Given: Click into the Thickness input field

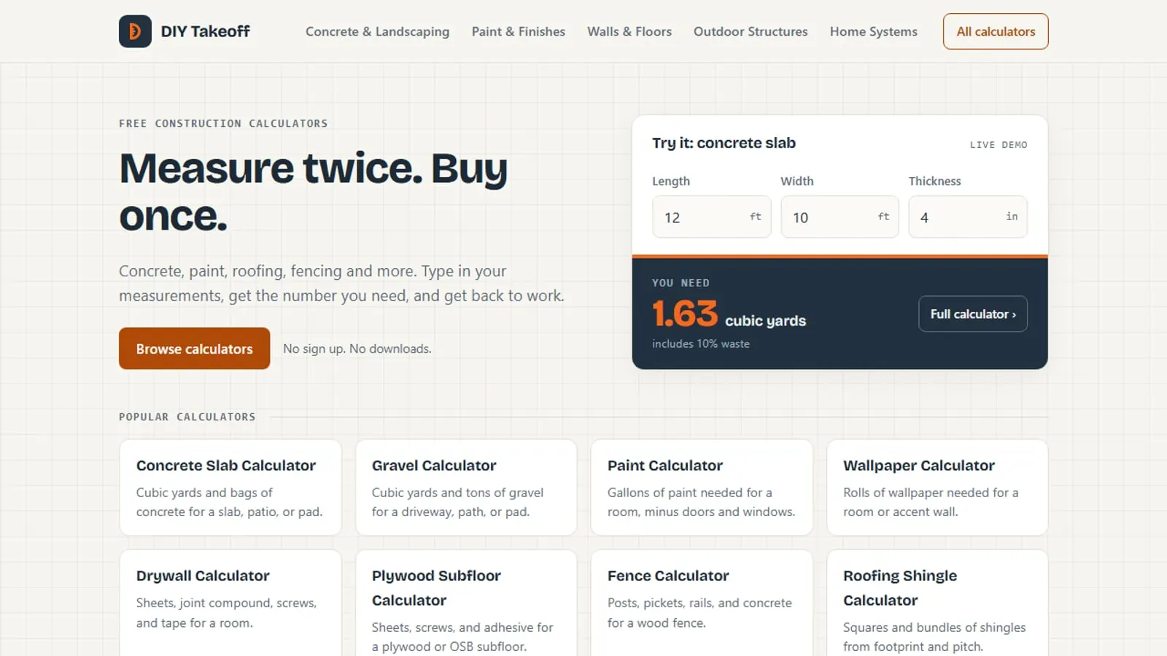Looking at the screenshot, I should 967,216.
